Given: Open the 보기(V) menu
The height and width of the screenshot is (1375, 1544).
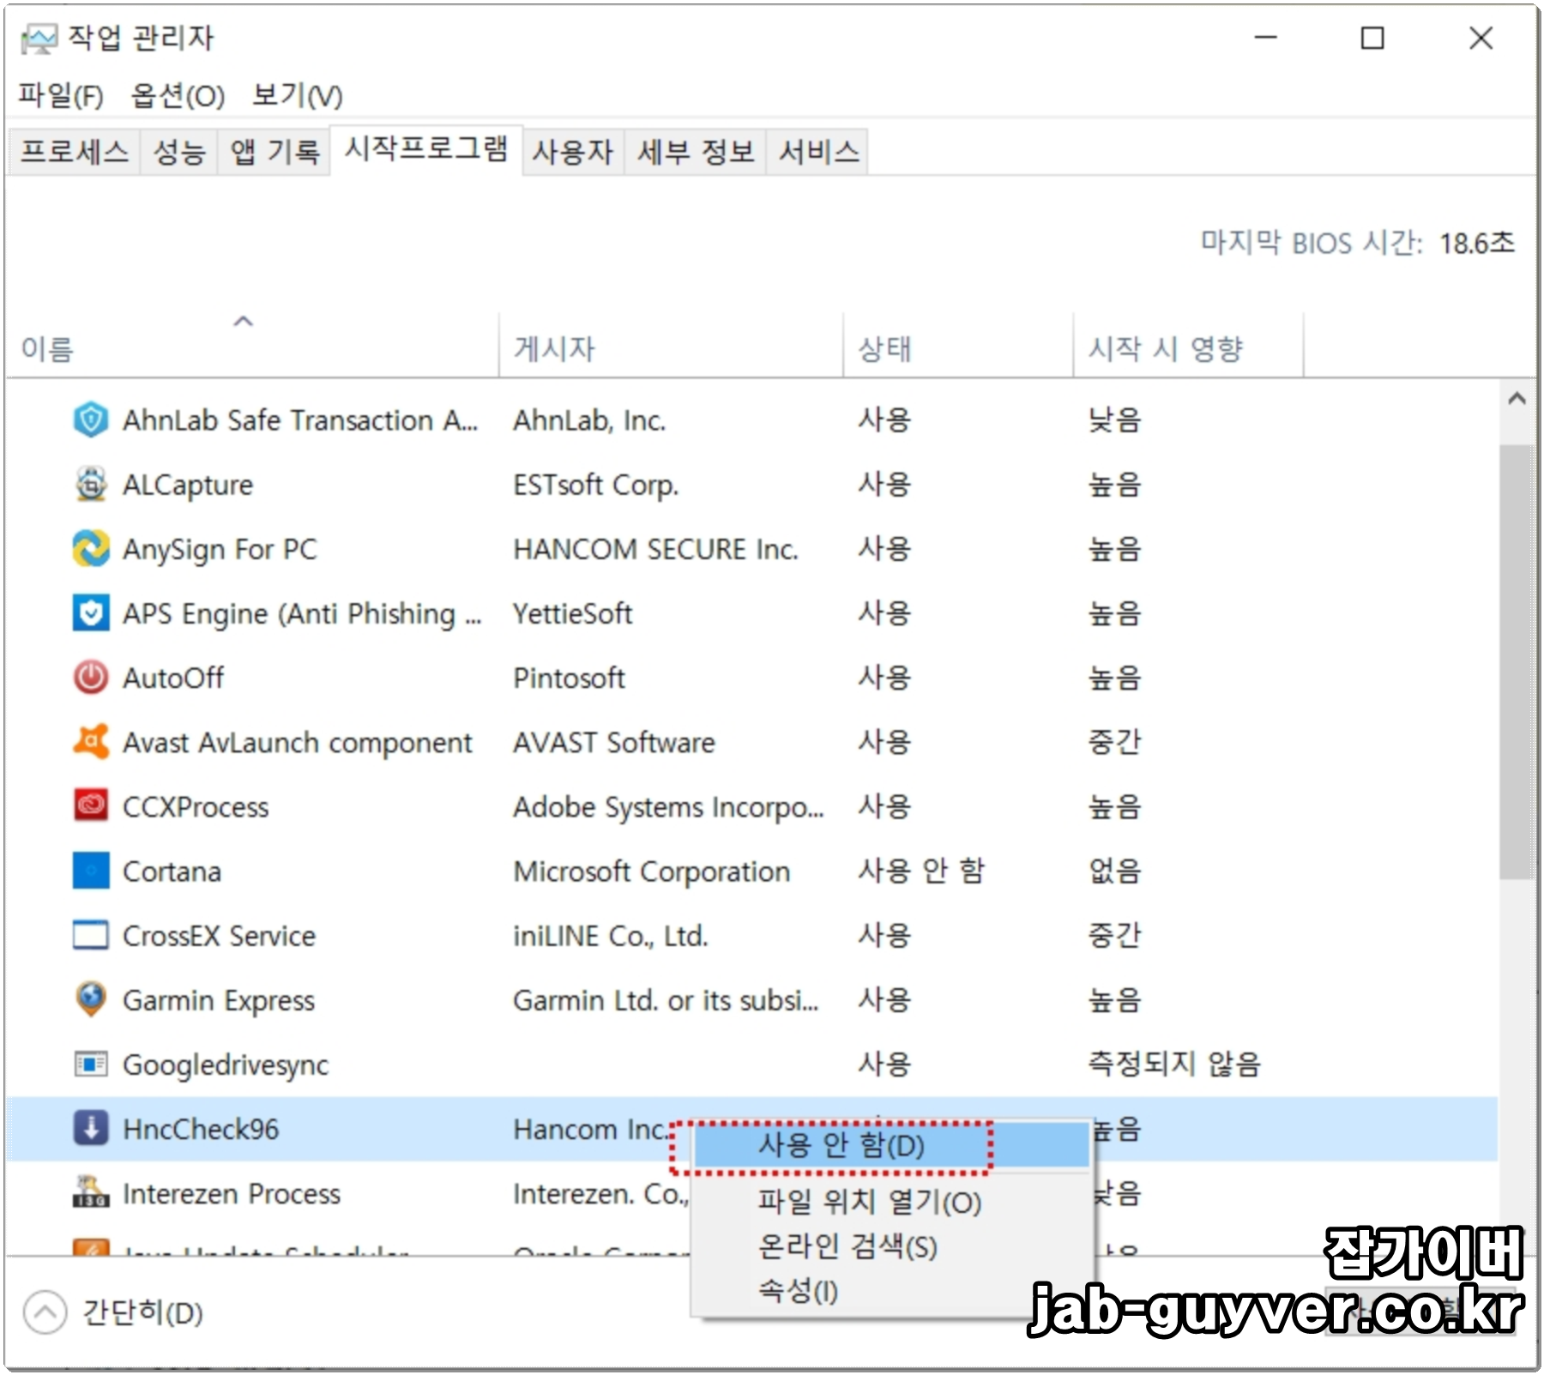Looking at the screenshot, I should (298, 95).
